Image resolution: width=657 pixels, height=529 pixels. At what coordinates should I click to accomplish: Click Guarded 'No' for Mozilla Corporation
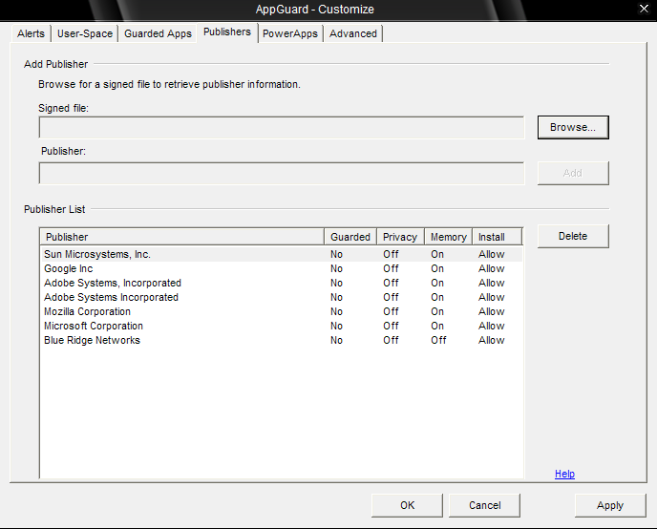point(336,311)
